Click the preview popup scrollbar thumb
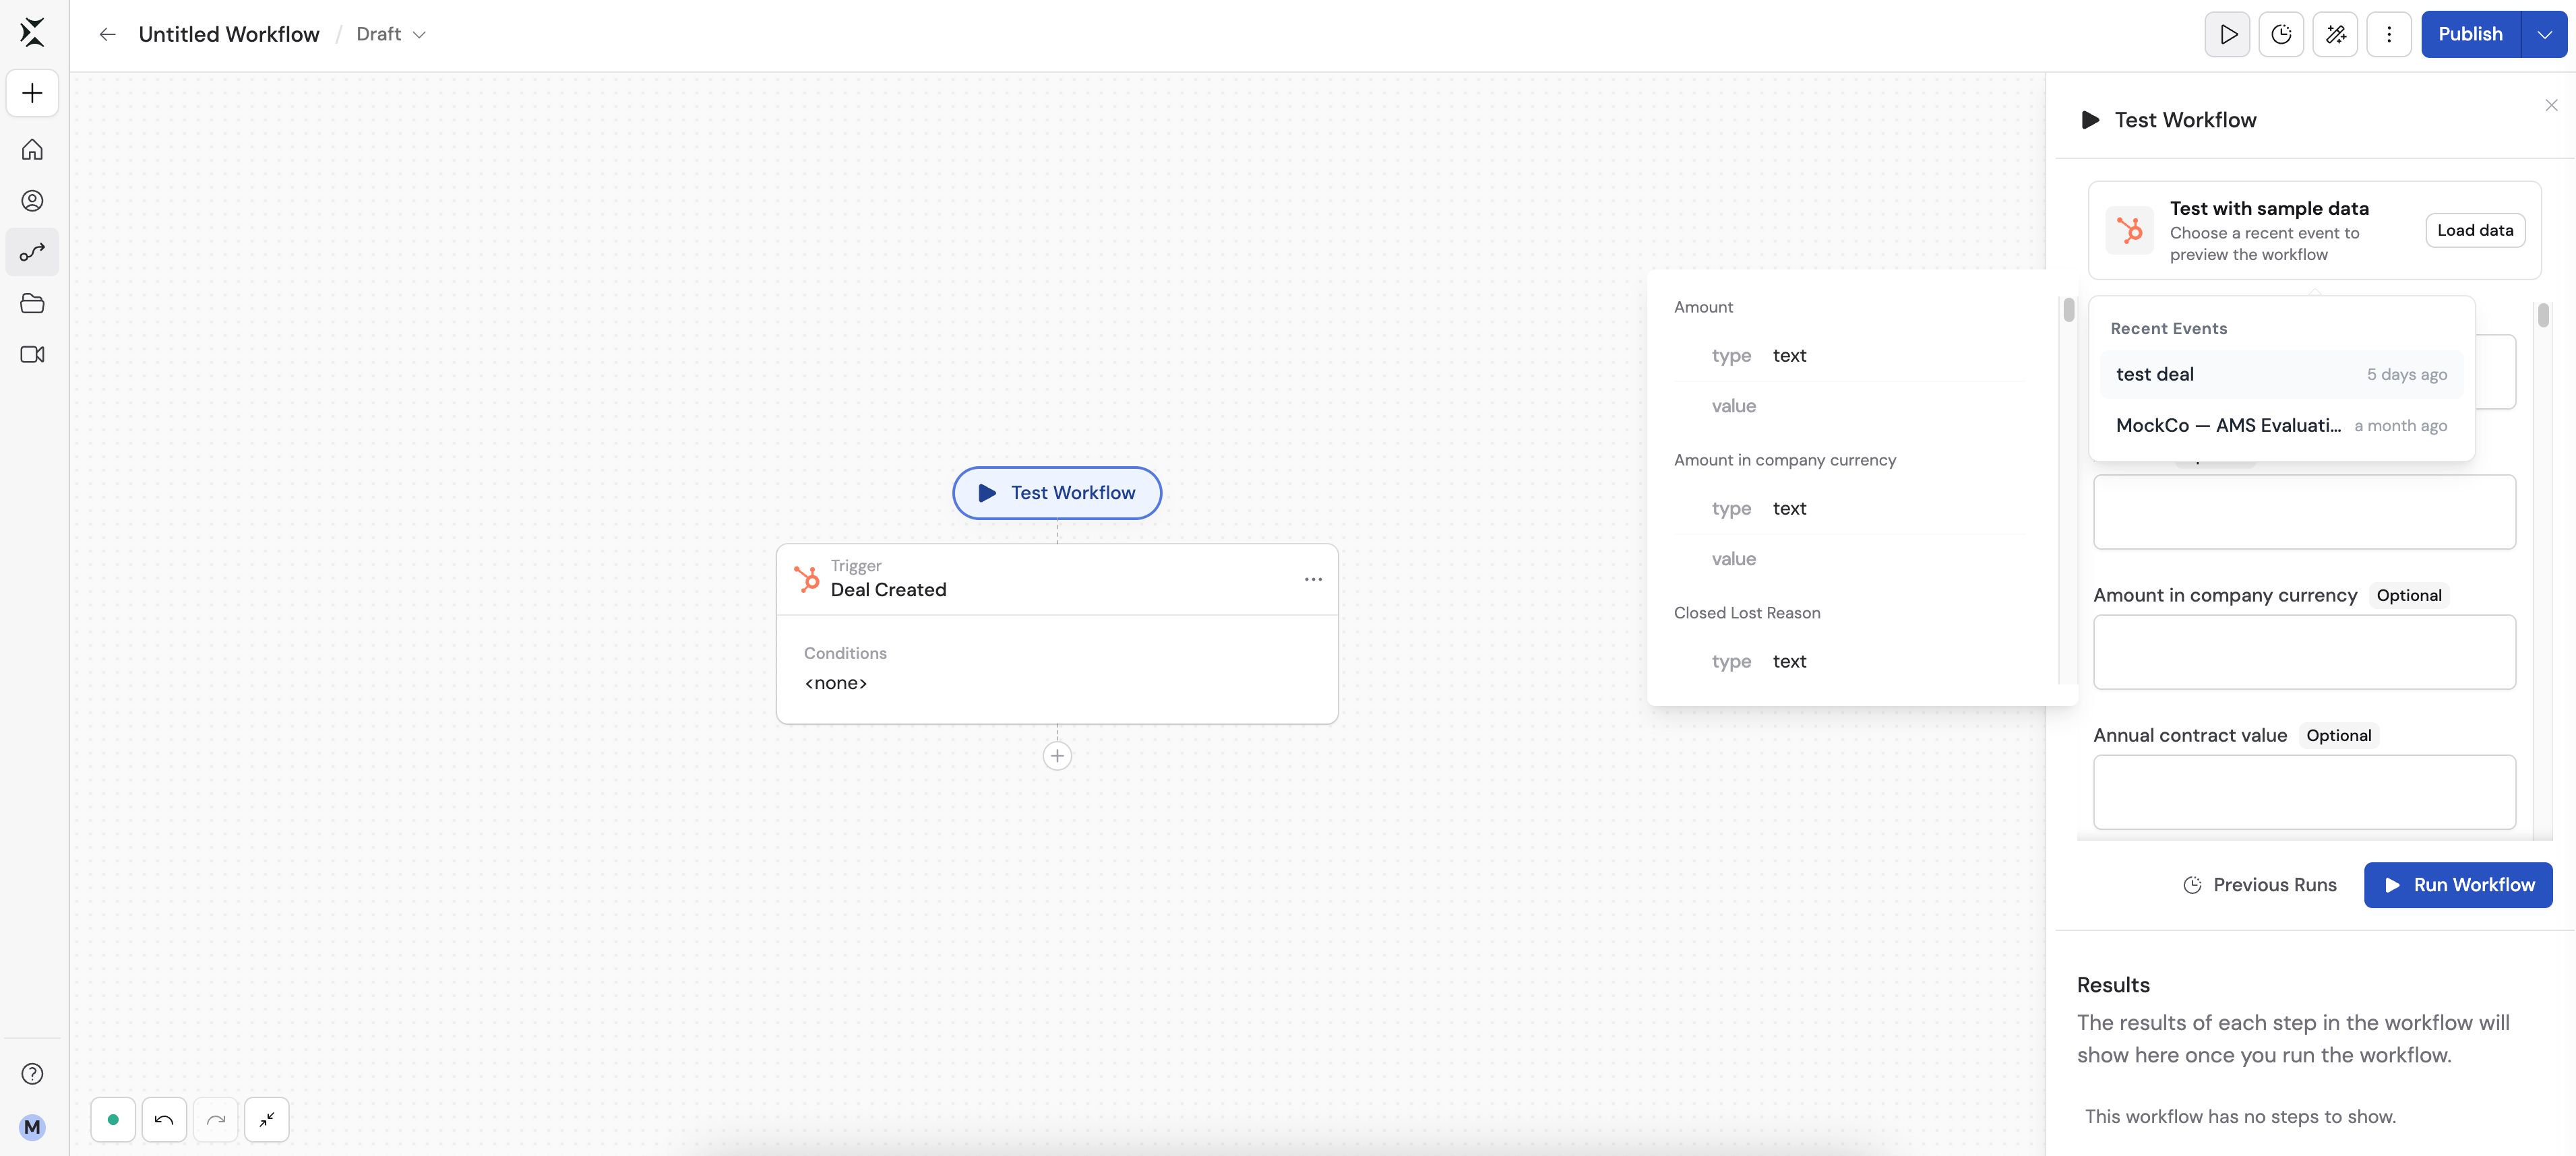 coord(2069,310)
